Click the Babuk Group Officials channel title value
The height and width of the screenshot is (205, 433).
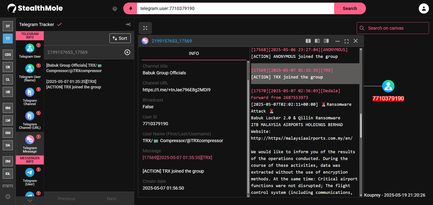click(x=164, y=73)
